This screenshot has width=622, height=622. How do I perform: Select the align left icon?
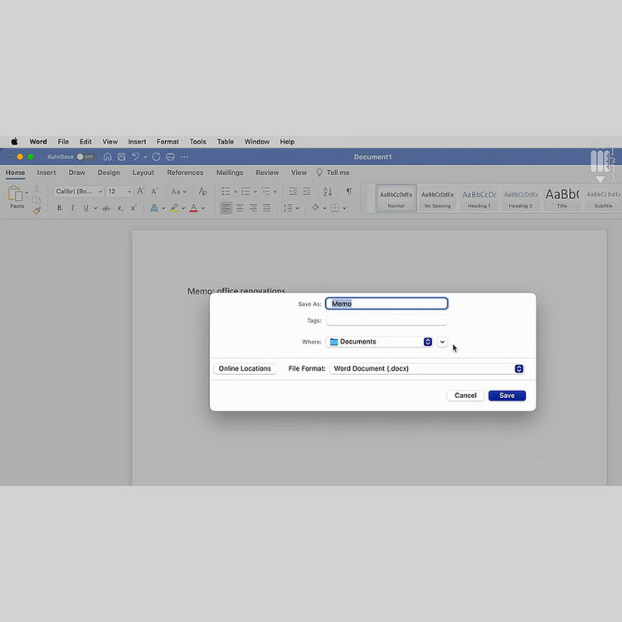tap(226, 208)
